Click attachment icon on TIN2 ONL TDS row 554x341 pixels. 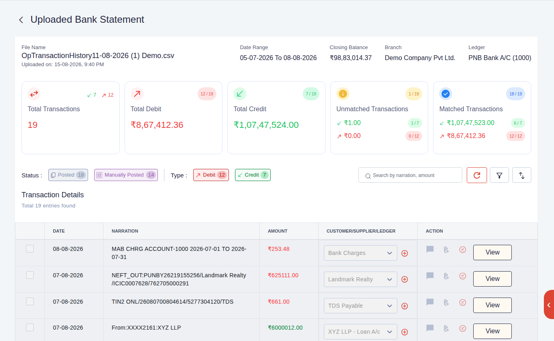446,302
